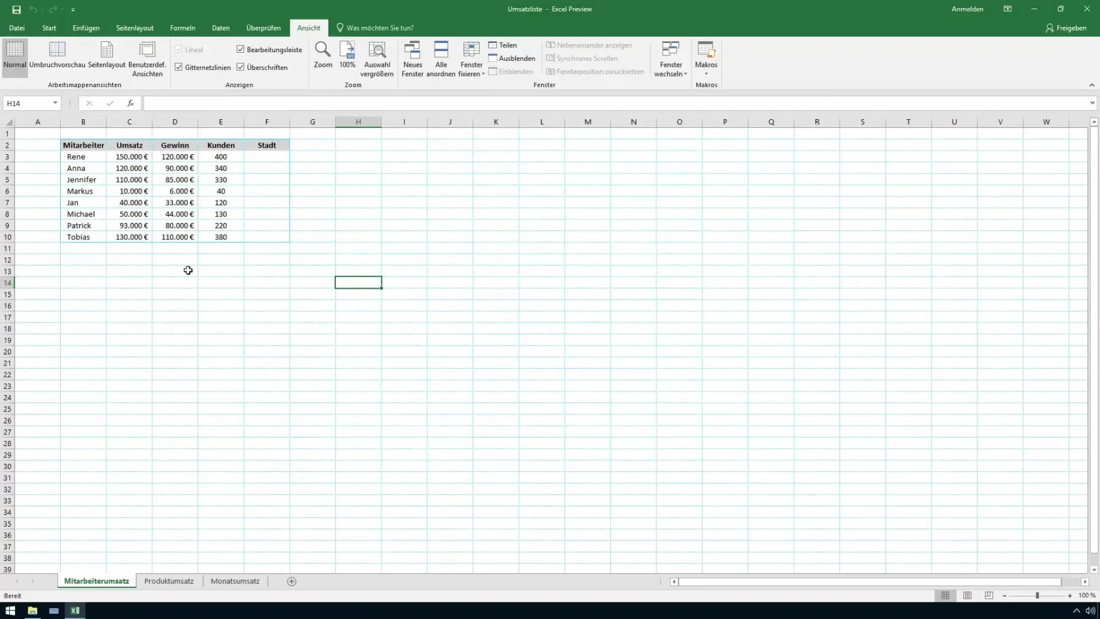Add a new sheet with plus icon

click(292, 581)
